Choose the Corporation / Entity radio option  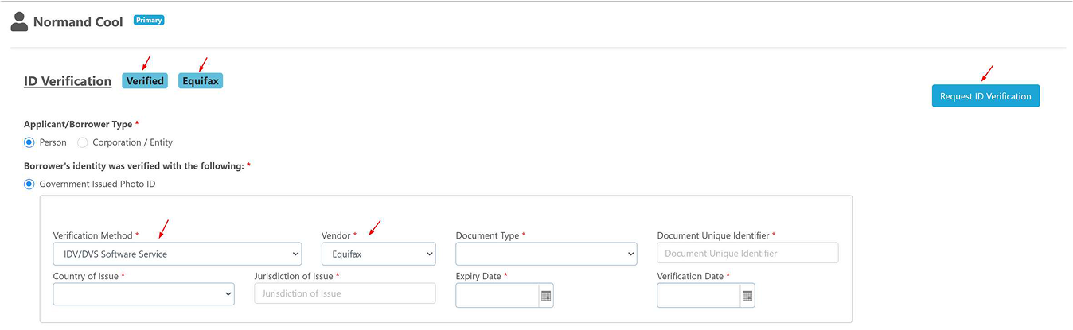pyautogui.click(x=83, y=142)
